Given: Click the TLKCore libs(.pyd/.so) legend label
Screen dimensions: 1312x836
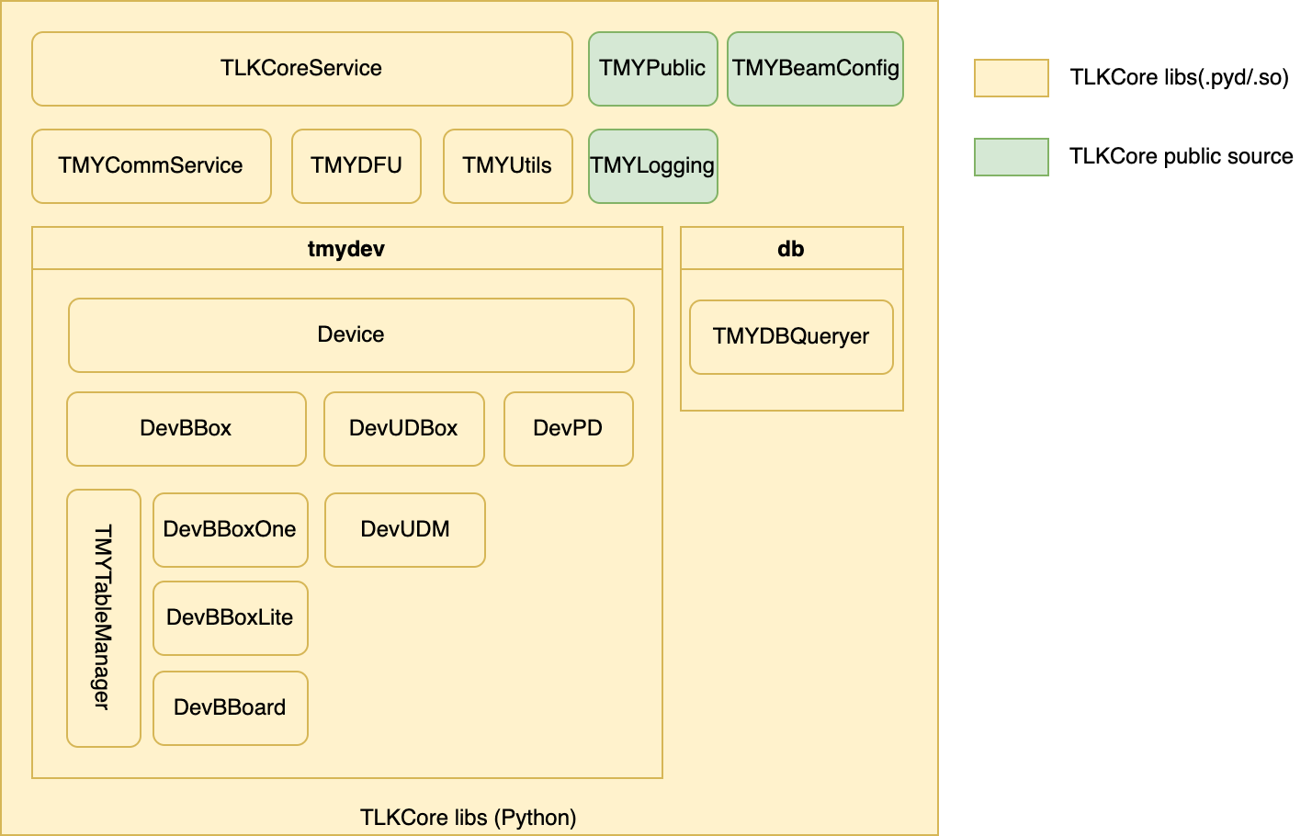Looking at the screenshot, I should pyautogui.click(x=1180, y=78).
